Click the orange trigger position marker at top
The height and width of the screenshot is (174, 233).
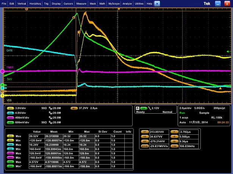point(119,9)
